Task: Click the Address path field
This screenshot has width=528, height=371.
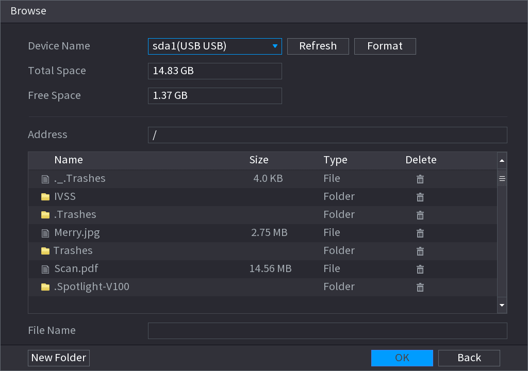Action: click(x=327, y=135)
